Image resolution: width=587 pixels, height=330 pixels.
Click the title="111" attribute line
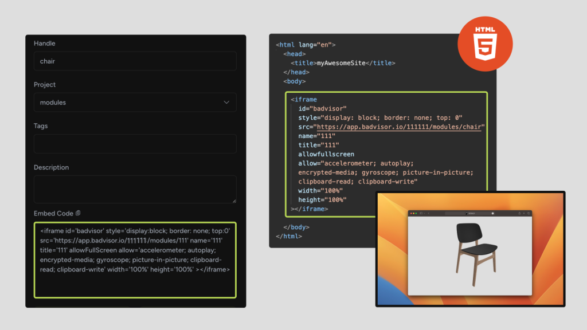point(319,145)
